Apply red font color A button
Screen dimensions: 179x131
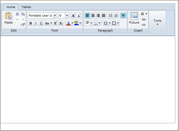(x=68, y=23)
